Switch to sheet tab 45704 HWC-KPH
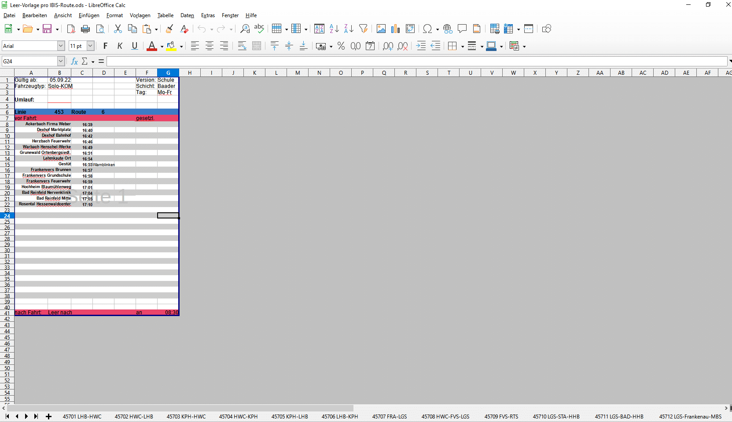 click(x=238, y=417)
